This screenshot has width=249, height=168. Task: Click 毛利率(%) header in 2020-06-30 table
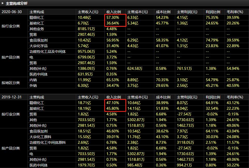235,12
